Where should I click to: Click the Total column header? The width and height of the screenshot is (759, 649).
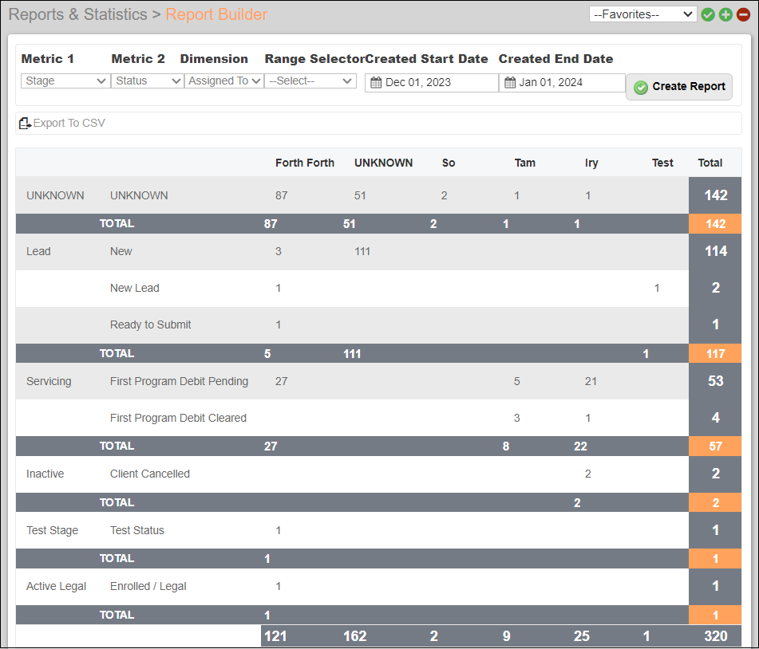pos(710,163)
